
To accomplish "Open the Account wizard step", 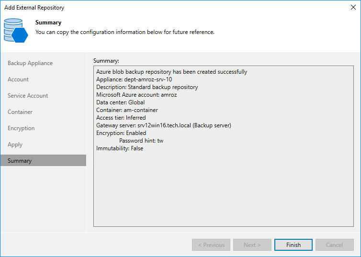I will point(18,79).
